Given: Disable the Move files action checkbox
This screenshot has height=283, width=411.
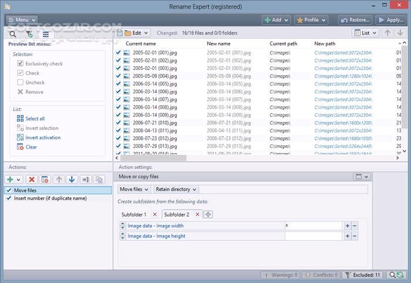Looking at the screenshot, I should click(9, 190).
